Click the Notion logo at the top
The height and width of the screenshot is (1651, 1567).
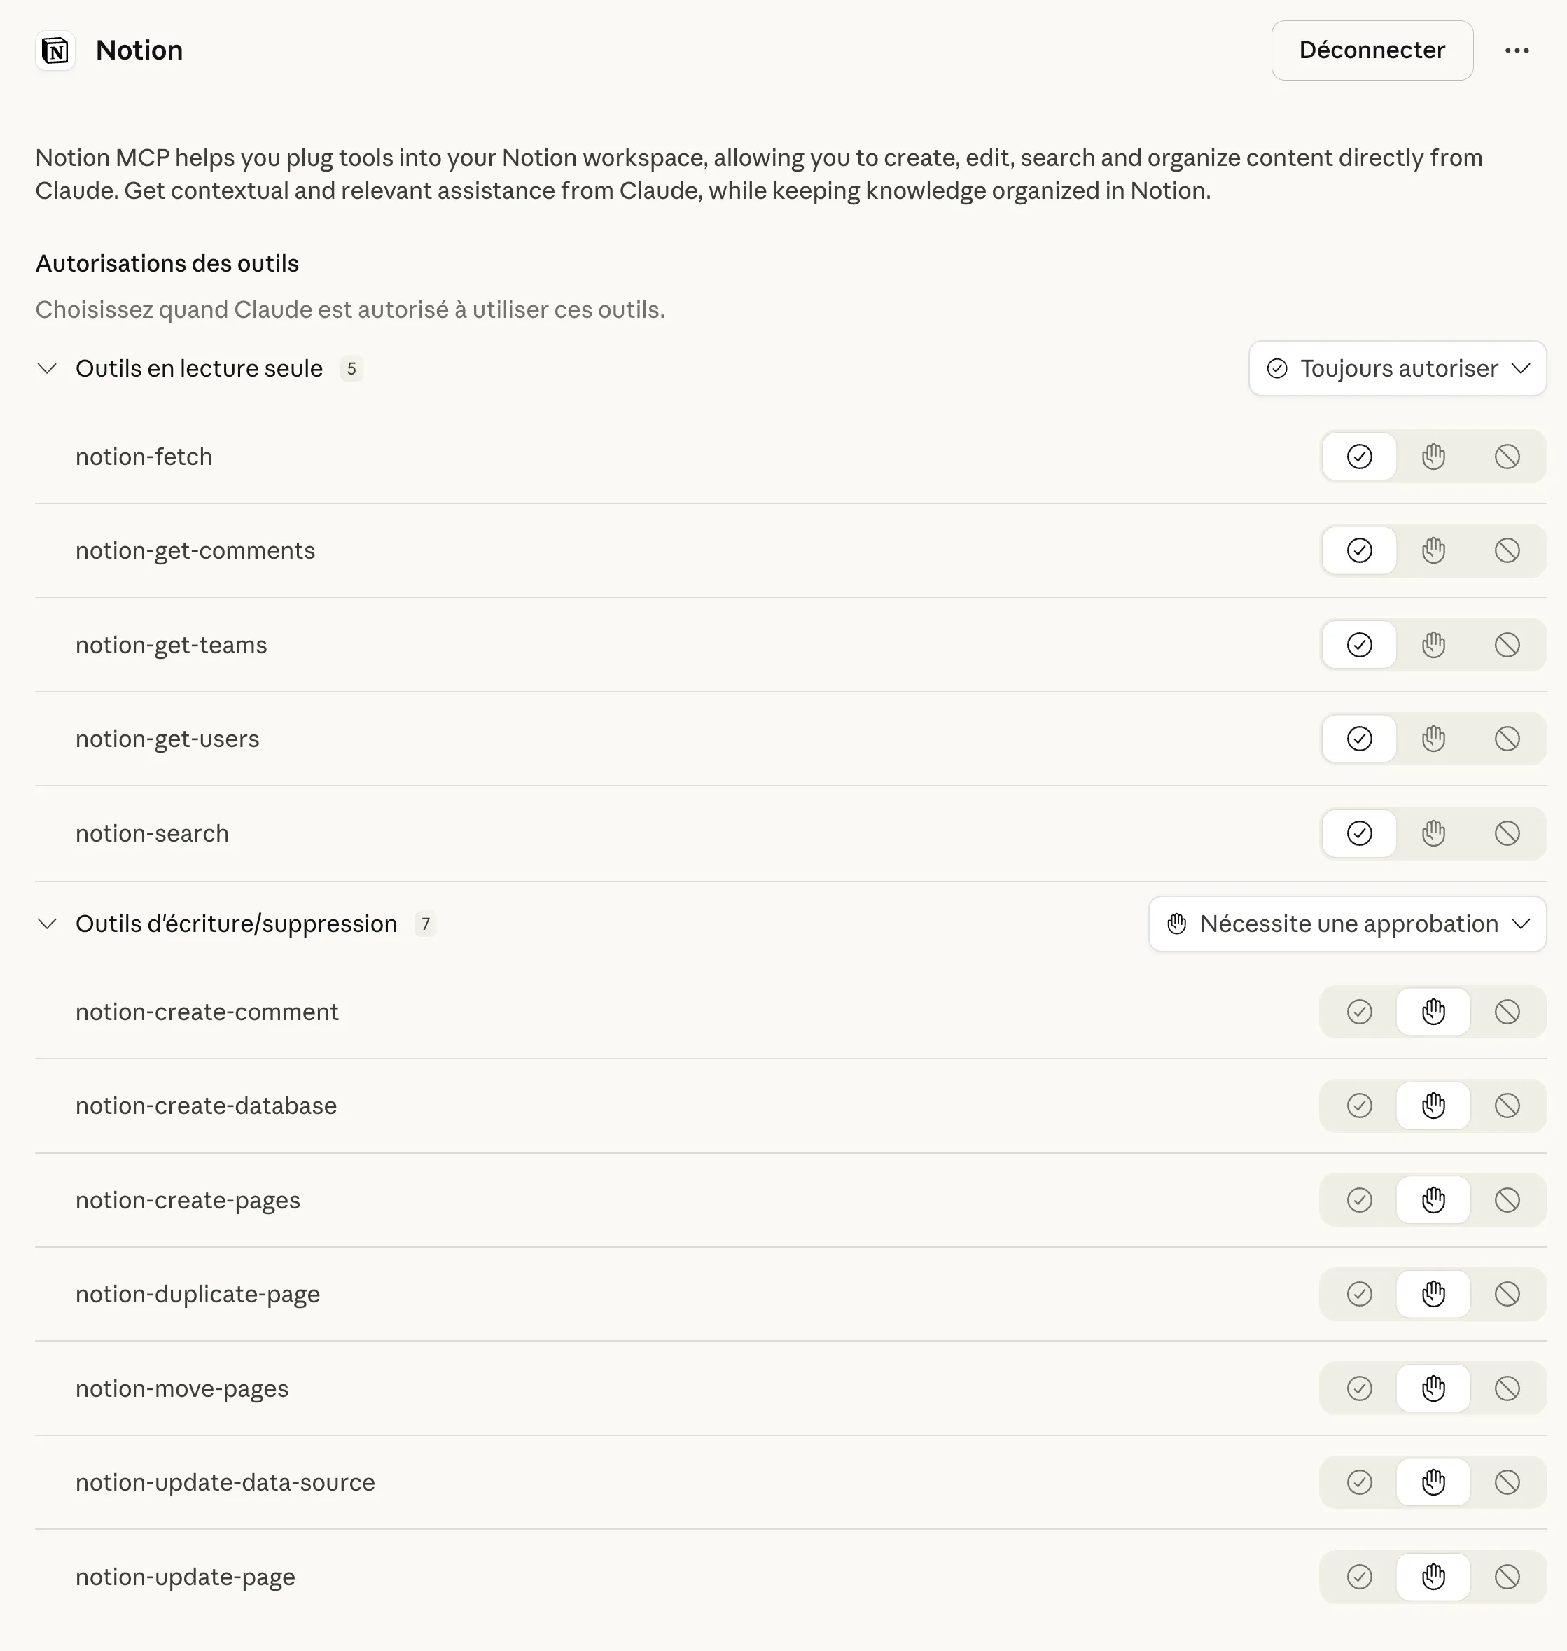pyautogui.click(x=55, y=50)
